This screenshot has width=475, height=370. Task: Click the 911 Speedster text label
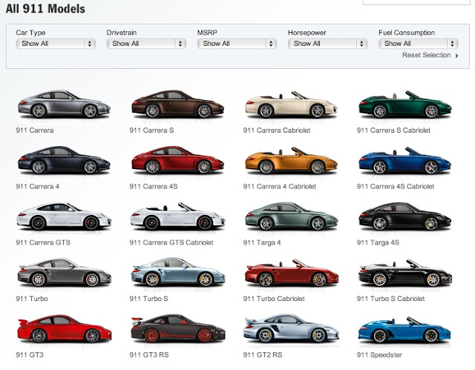379,355
